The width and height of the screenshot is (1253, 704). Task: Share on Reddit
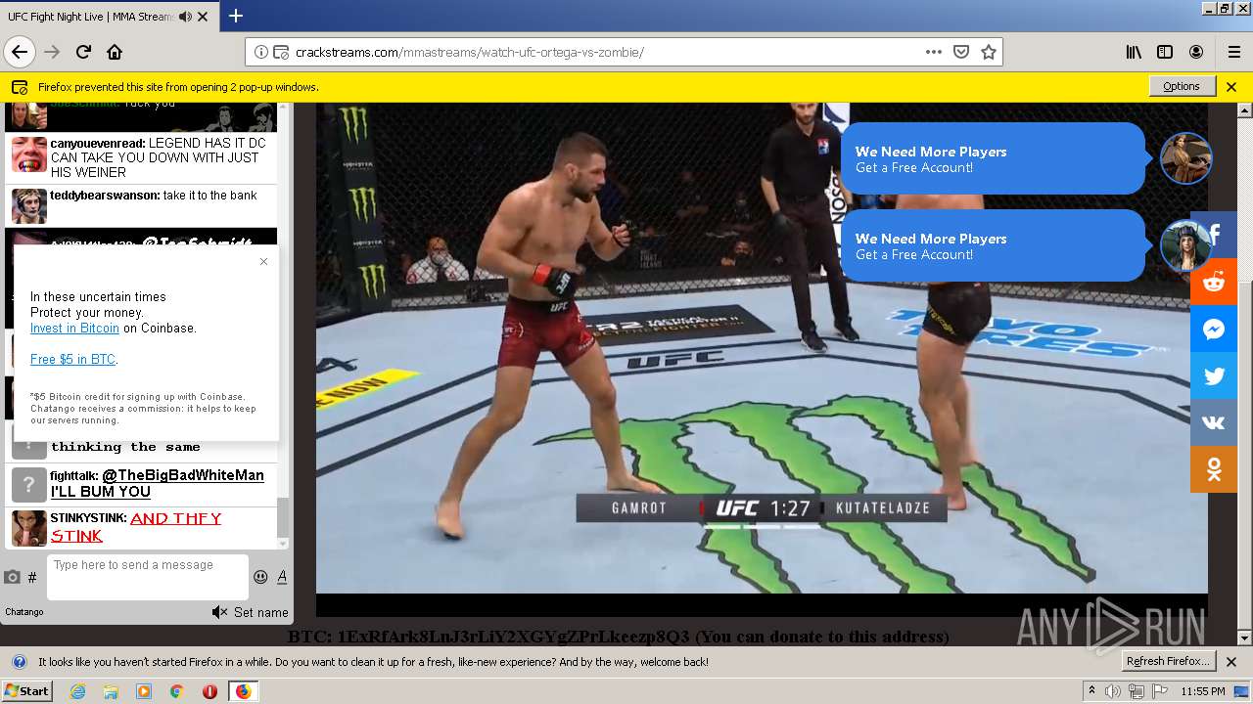(x=1214, y=283)
